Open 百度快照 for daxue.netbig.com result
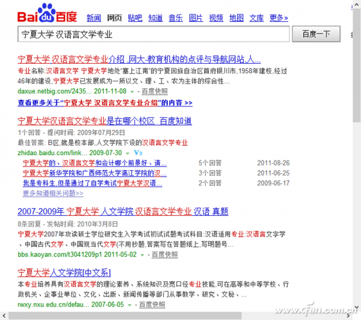This screenshot has height=320, width=361. pos(155,91)
